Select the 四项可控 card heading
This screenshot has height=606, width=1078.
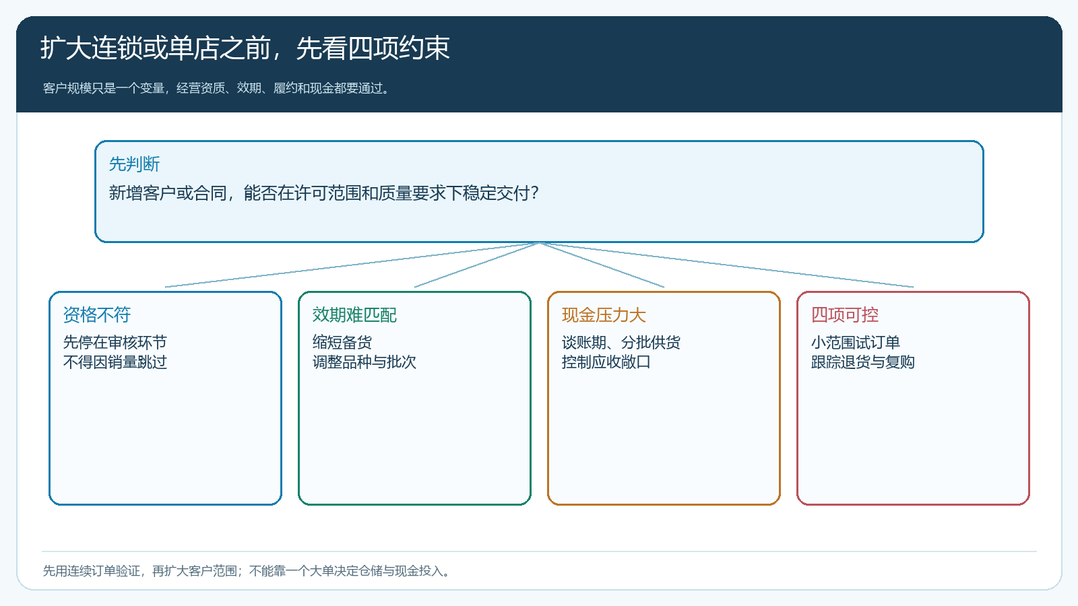click(x=844, y=315)
